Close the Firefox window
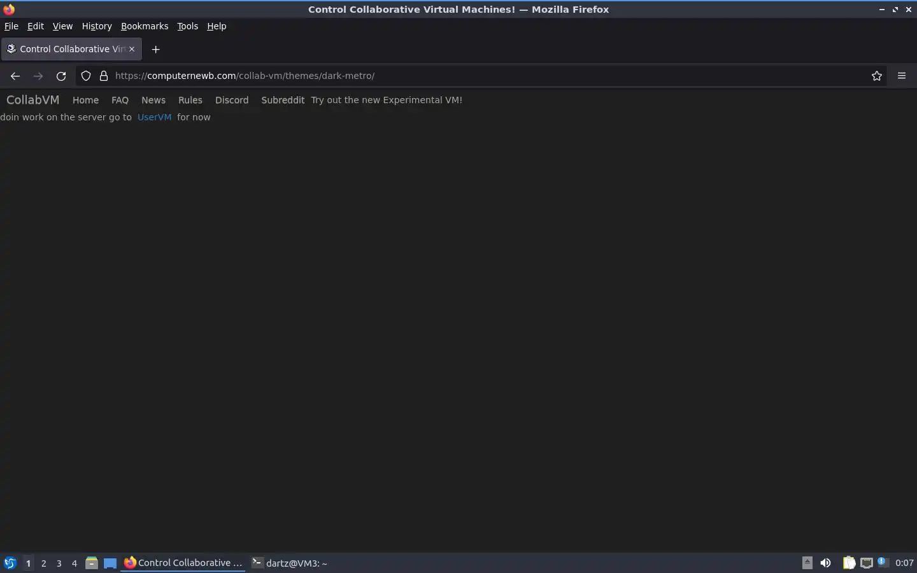917x573 pixels. pyautogui.click(x=909, y=9)
